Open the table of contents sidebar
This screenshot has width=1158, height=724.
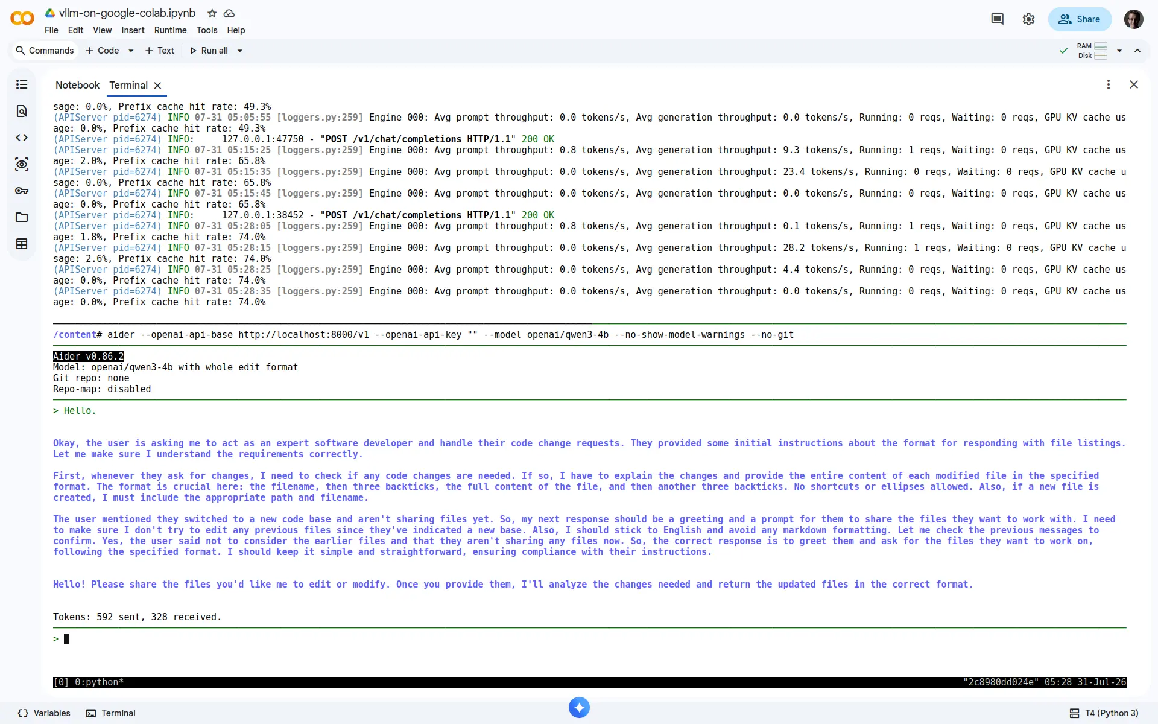pyautogui.click(x=22, y=84)
